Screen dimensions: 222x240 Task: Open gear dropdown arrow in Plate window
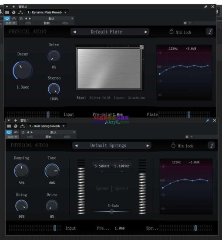tap(190, 23)
